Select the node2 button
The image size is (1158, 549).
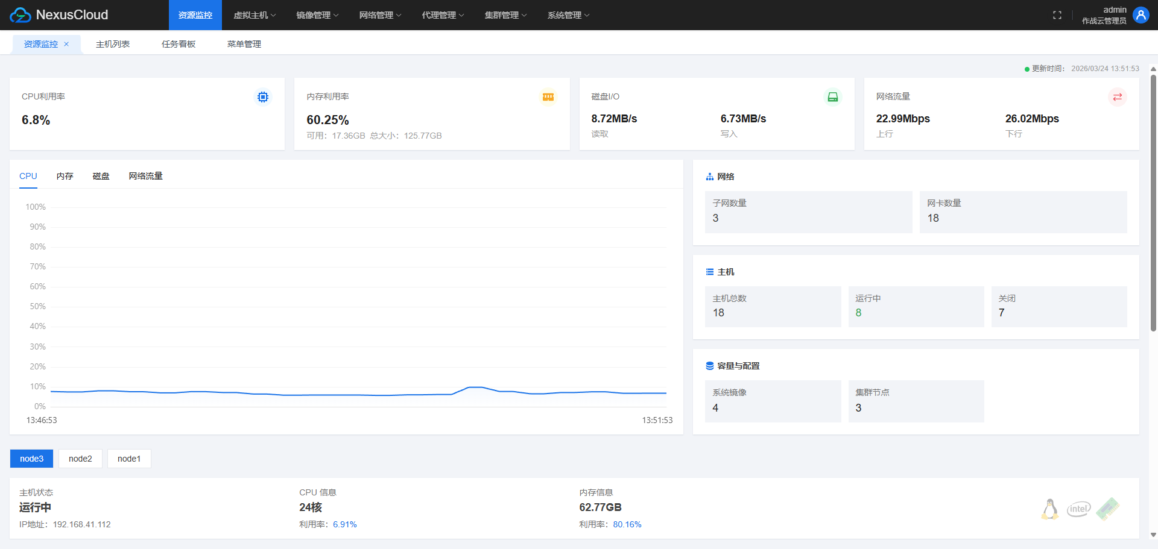(80, 459)
